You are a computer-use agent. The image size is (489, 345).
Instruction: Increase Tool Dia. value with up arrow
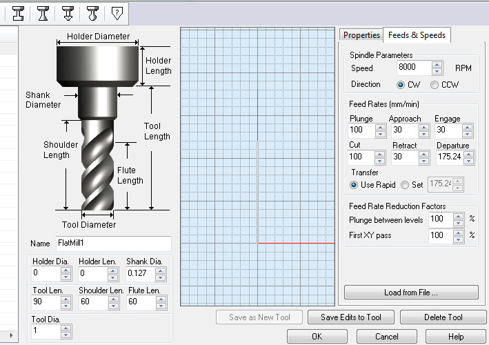[66, 328]
